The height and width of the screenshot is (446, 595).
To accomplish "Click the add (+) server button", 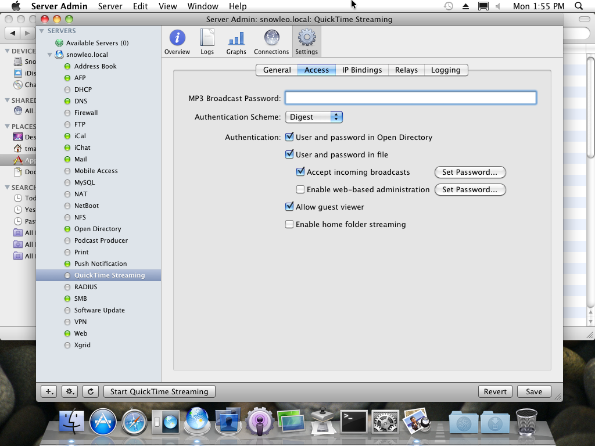I will (49, 391).
